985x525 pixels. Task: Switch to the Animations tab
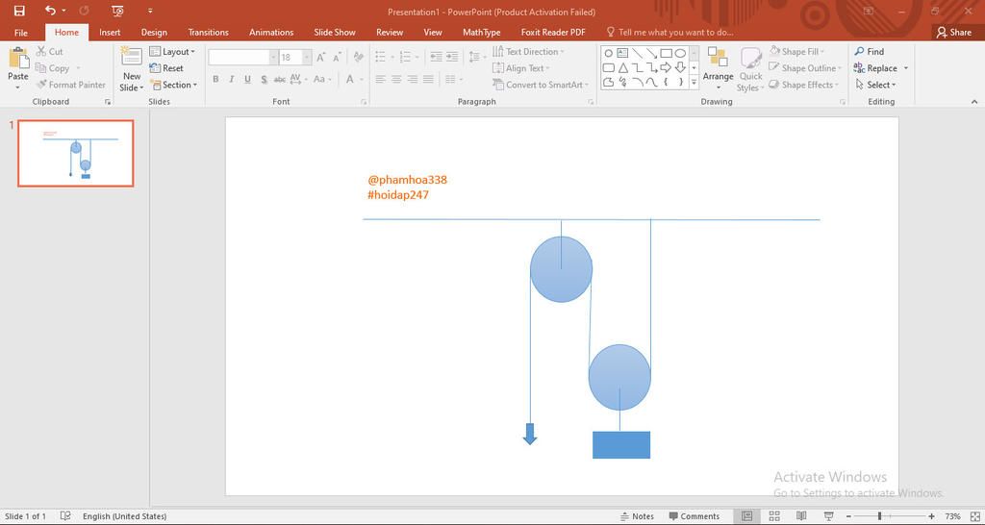tap(271, 33)
